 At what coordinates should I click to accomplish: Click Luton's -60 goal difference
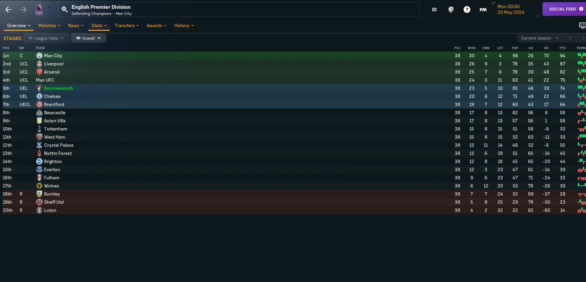coord(546,211)
